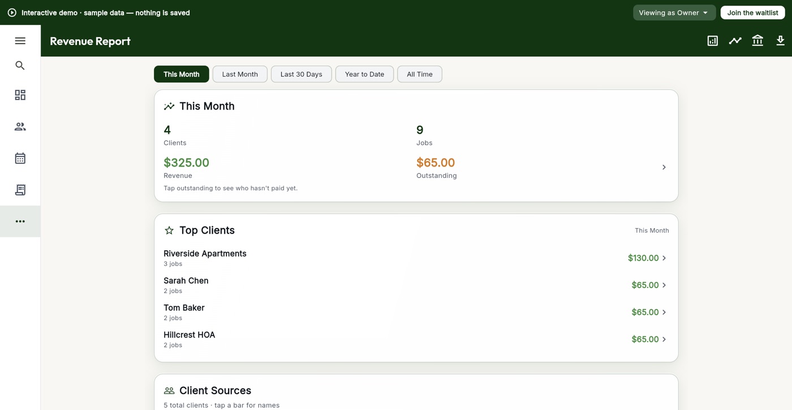This screenshot has height=410, width=792.
Task: Open the Hillcrest HOA client name
Action: click(190, 335)
